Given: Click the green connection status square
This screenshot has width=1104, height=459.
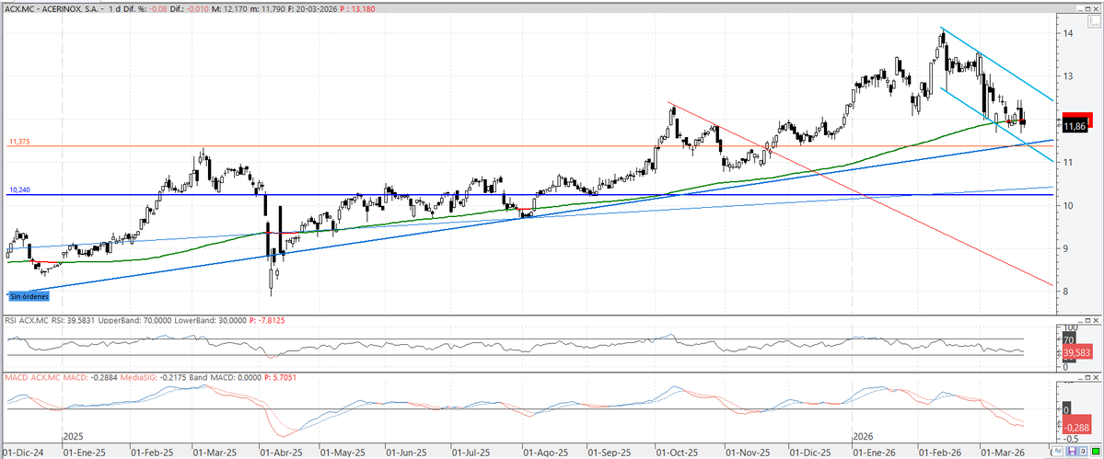Looking at the screenshot, I should [1096, 452].
